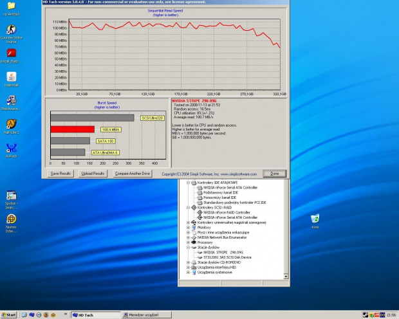
Task: Show hidden quick launch items via chevron
Action: [x=66, y=314]
